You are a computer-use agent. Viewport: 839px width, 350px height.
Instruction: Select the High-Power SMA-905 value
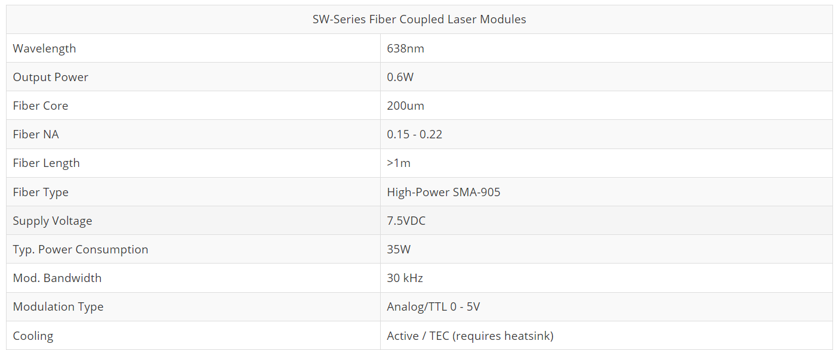point(443,192)
